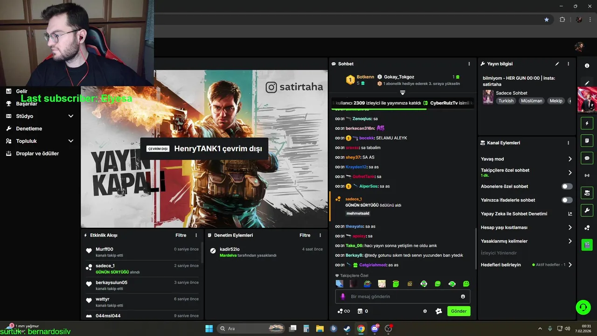Click the wrench widget icon in right sidebar

point(587,210)
